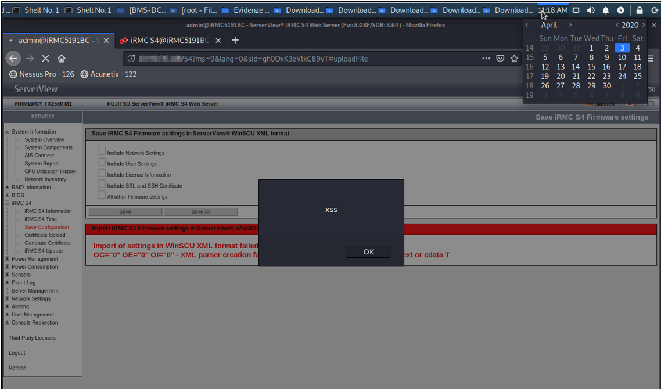Open System Overview page
This screenshot has height=389, width=661.
(x=44, y=139)
